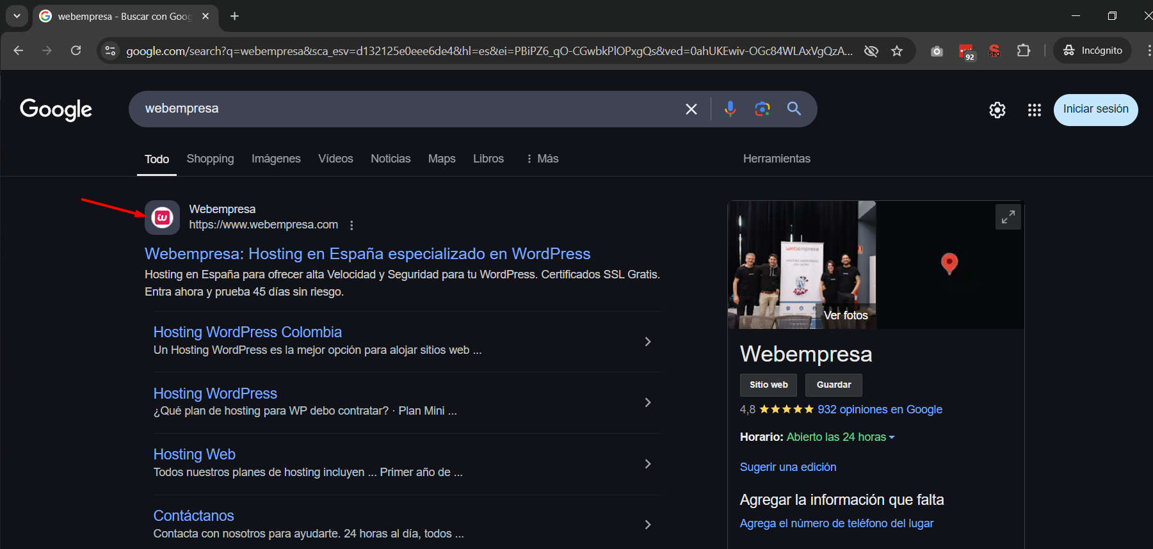Open the tab search dropdown arrow
Viewport: 1153px width, 549px height.
click(17, 16)
